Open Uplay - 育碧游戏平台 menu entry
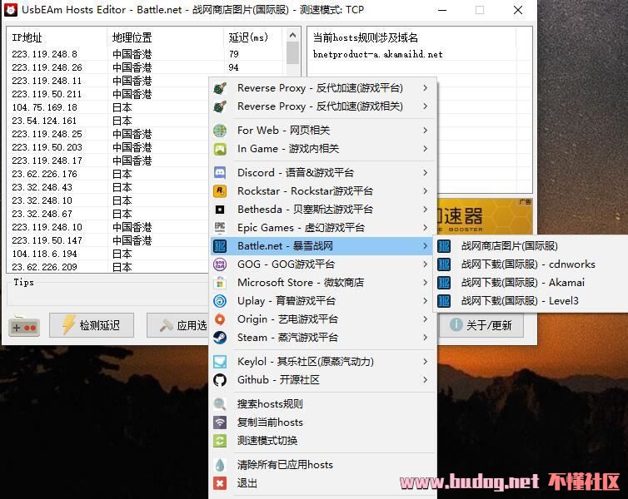The width and height of the screenshot is (628, 499). coord(321,301)
